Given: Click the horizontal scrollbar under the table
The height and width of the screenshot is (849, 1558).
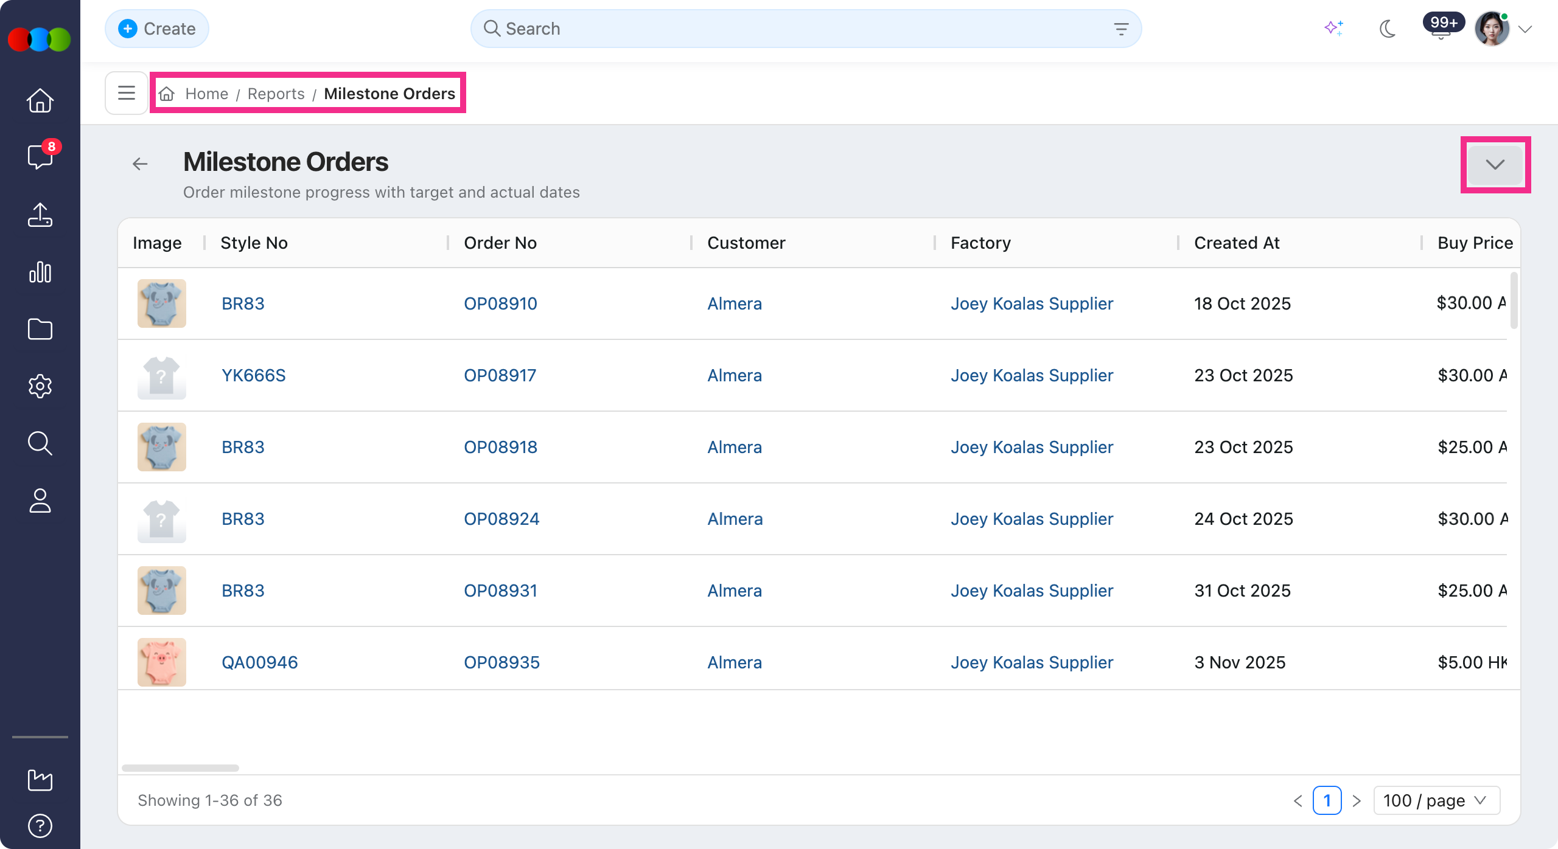Looking at the screenshot, I should [x=180, y=768].
